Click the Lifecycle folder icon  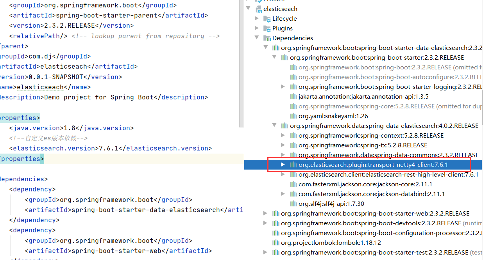point(267,18)
